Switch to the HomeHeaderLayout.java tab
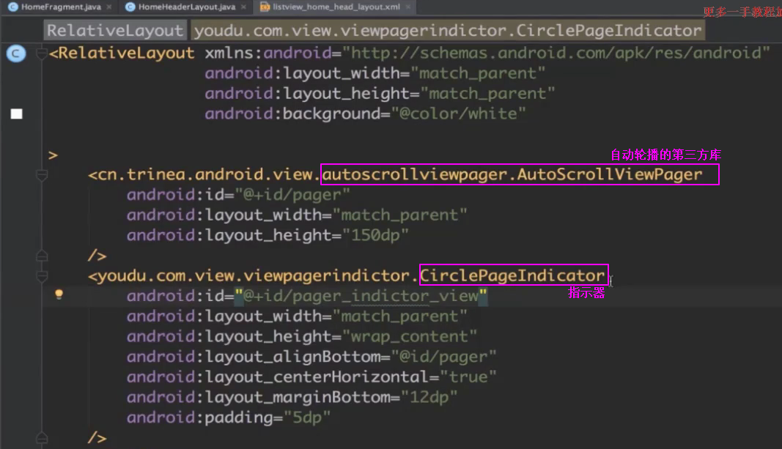The image size is (782, 449). tap(187, 7)
